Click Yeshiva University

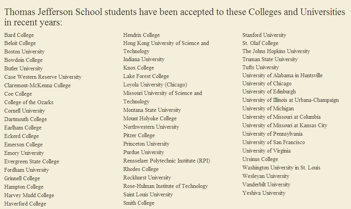pyautogui.click(x=264, y=193)
